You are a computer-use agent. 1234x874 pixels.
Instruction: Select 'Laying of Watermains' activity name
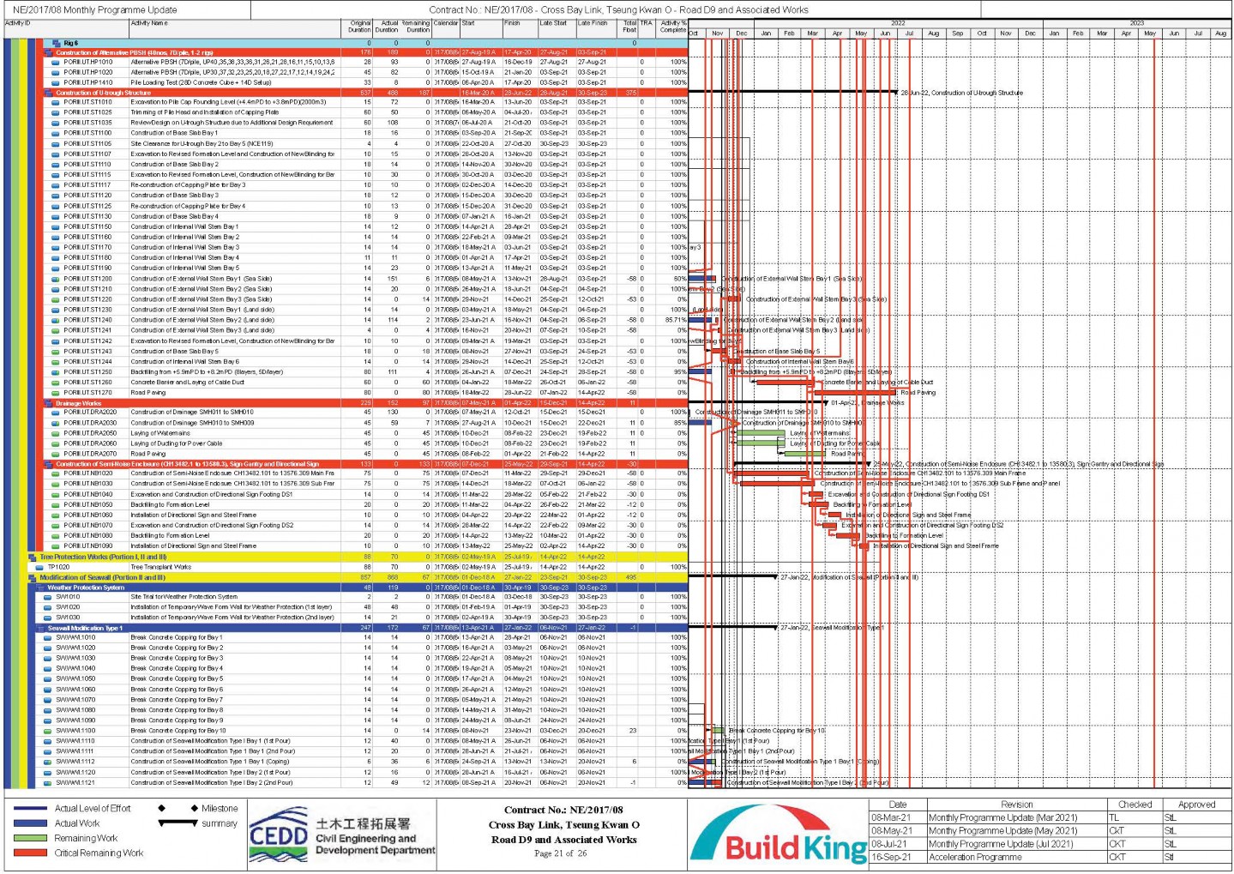point(160,433)
